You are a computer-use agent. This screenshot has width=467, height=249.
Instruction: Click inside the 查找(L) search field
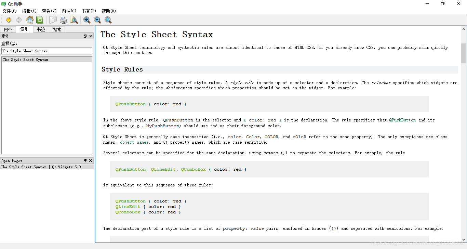(47, 51)
